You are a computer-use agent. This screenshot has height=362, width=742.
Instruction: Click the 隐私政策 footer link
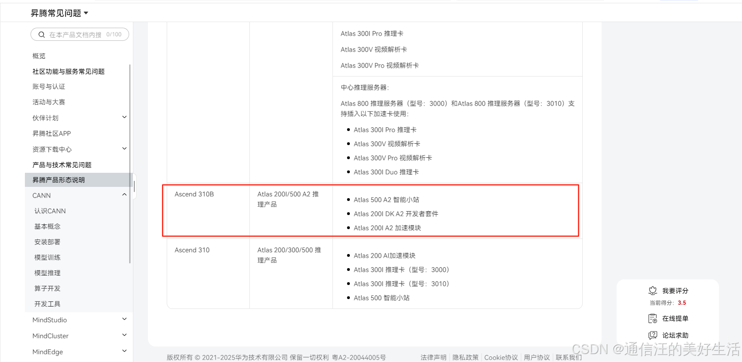(x=465, y=357)
